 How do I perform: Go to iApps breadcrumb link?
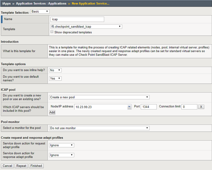[7, 4]
